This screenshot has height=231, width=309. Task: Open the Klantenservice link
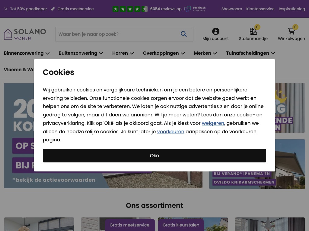[x=260, y=9]
